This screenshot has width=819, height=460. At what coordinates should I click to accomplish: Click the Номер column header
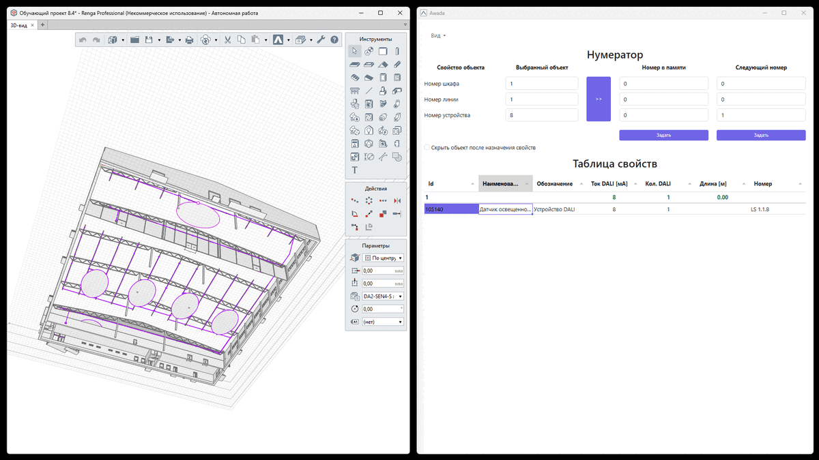(x=778, y=184)
